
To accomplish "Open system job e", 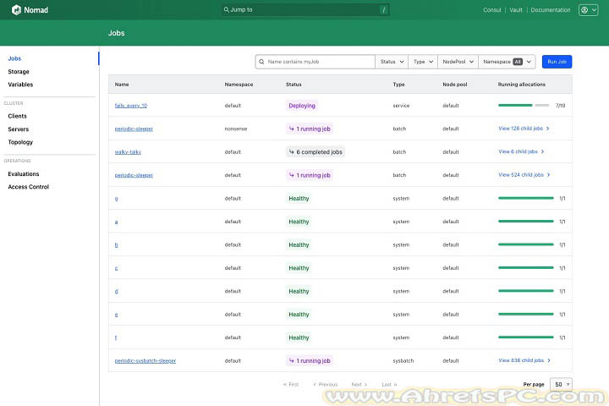I will click(116, 315).
